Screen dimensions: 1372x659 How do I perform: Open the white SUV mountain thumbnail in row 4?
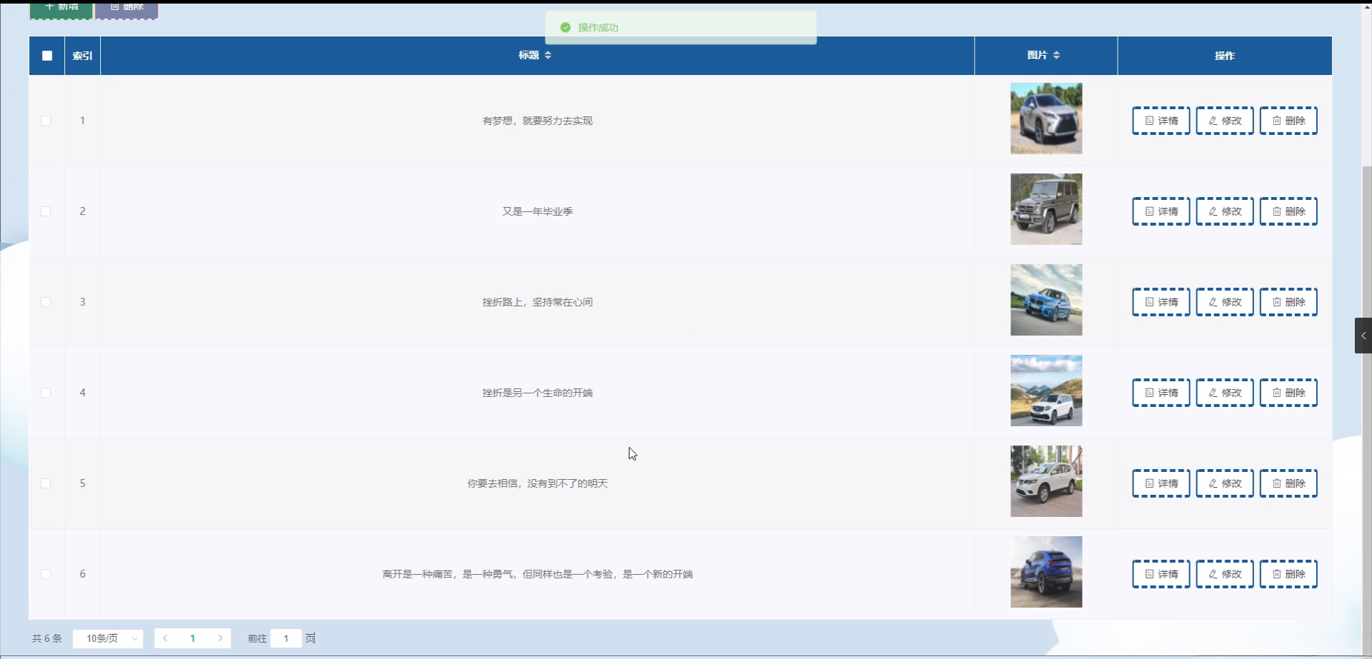tap(1046, 391)
